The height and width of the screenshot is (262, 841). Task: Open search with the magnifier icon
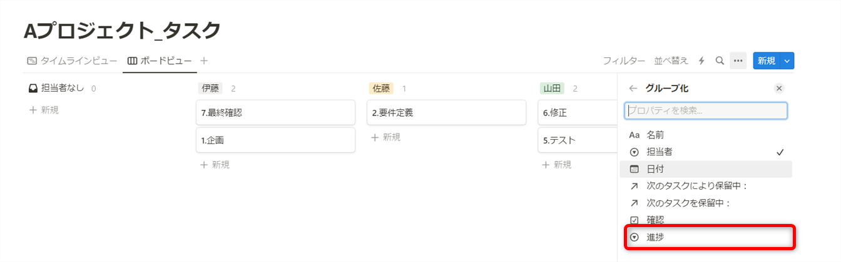click(x=720, y=61)
